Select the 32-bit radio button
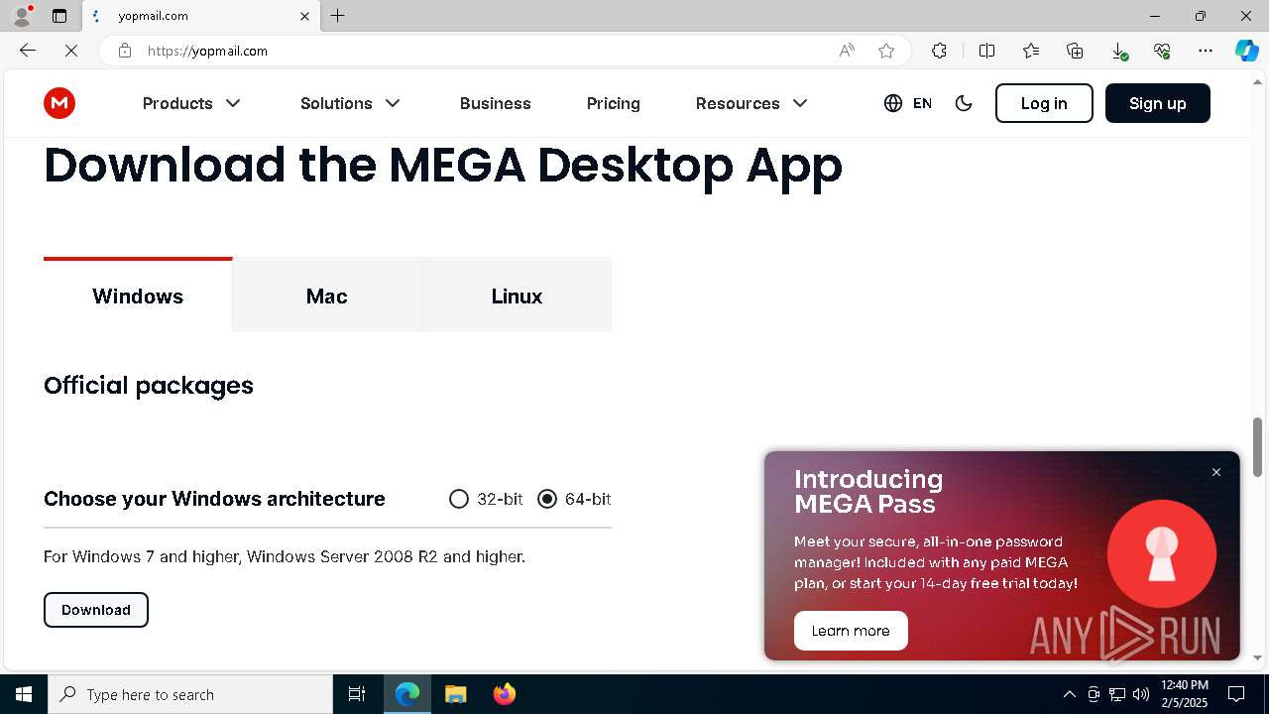The height and width of the screenshot is (714, 1269). [458, 499]
